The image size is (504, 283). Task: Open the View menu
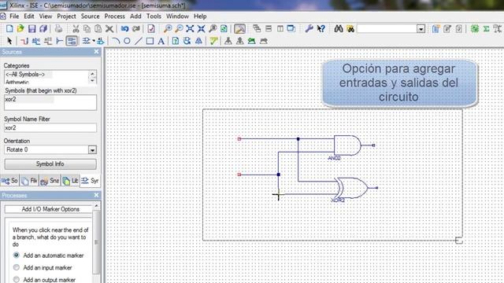coord(46,17)
